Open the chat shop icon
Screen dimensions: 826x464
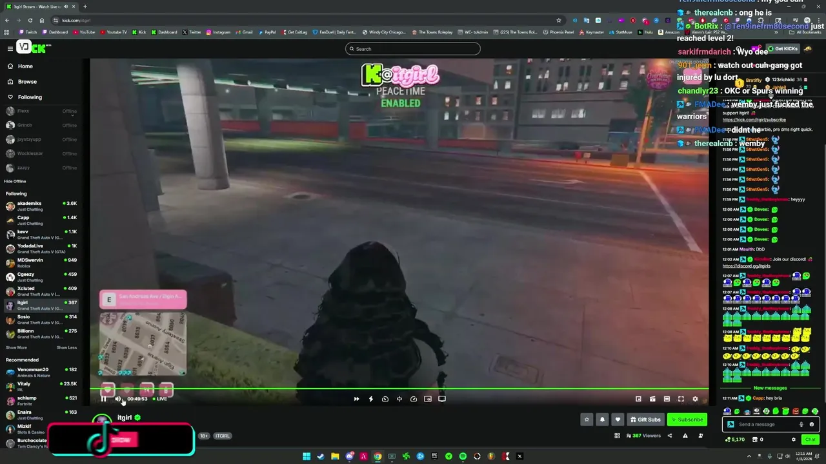[x=754, y=440]
